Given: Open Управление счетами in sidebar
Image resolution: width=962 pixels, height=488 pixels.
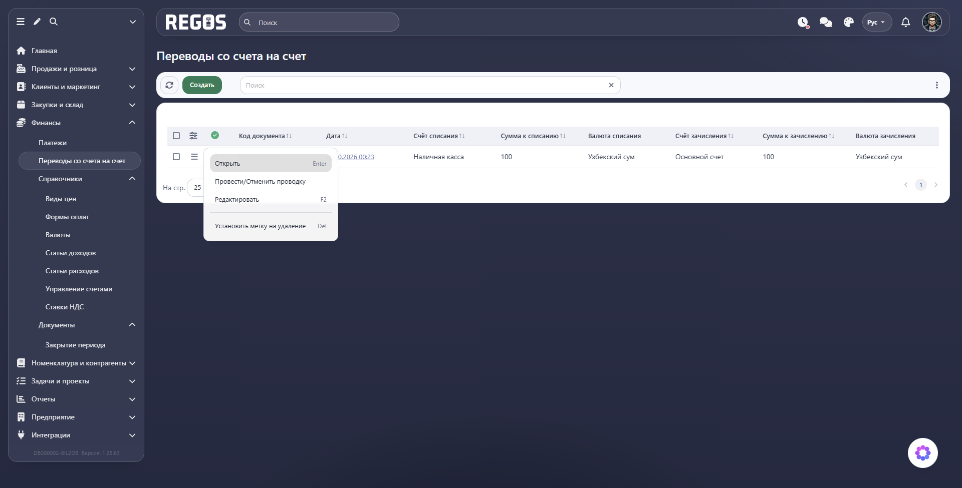Looking at the screenshot, I should coord(79,289).
